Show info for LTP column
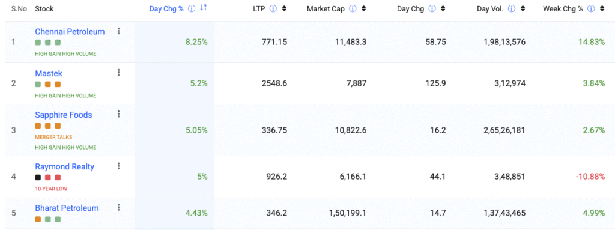The width and height of the screenshot is (615, 230). (x=273, y=9)
